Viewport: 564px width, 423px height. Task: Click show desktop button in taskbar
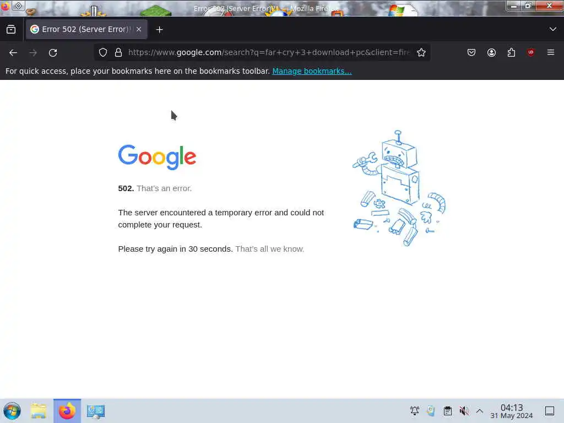click(x=550, y=411)
